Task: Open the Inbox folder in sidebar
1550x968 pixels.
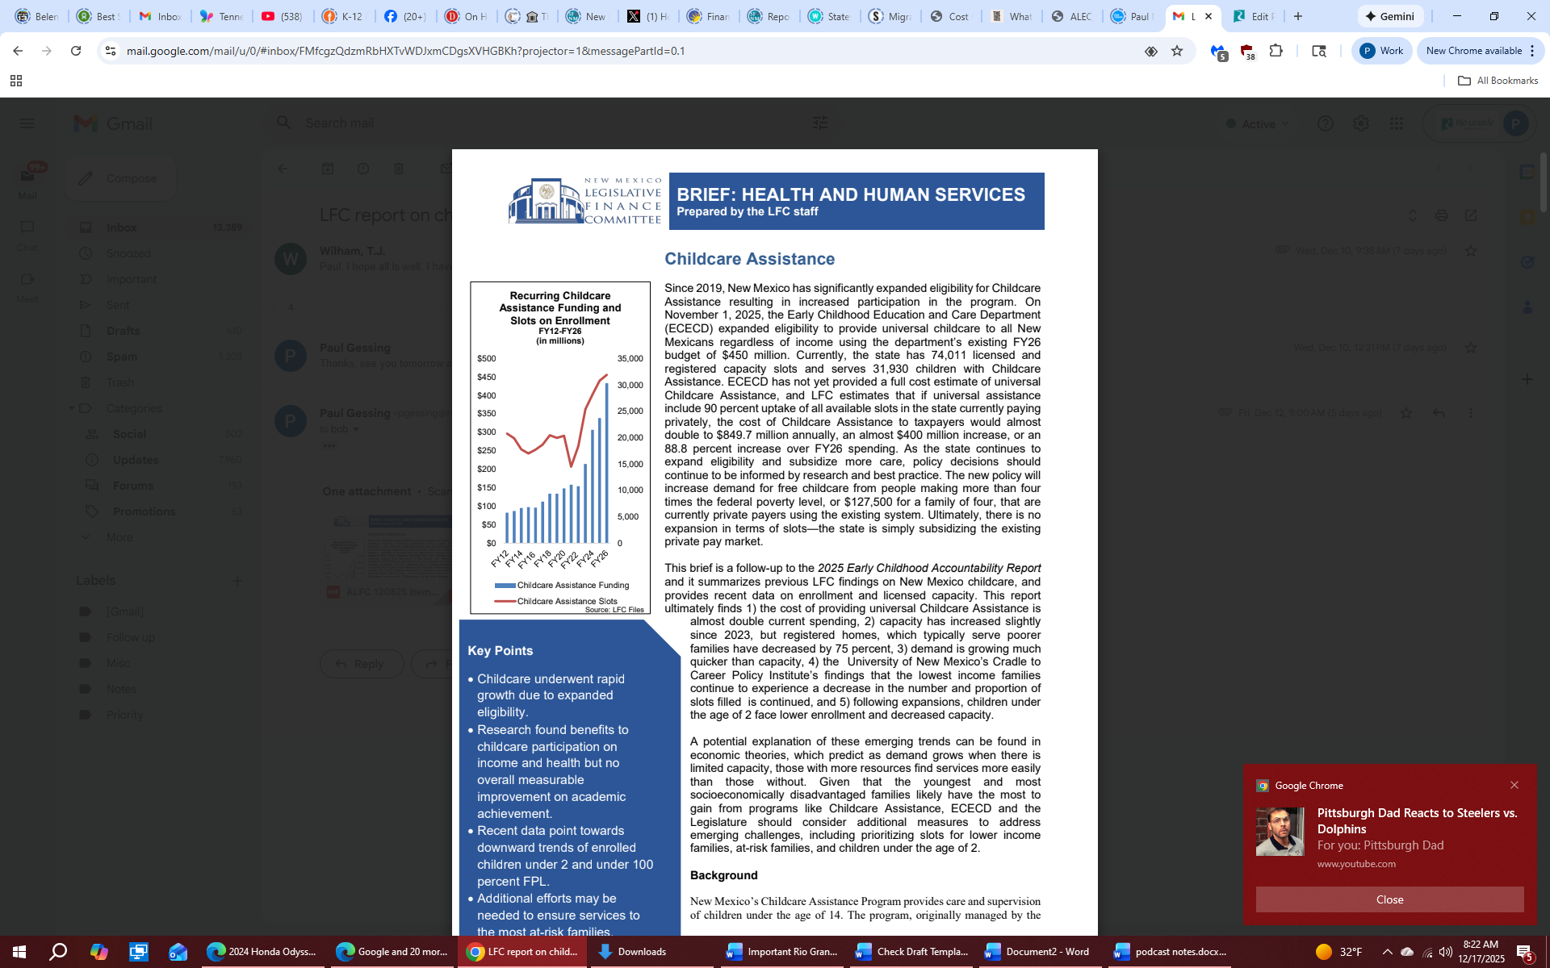Action: tap(121, 227)
